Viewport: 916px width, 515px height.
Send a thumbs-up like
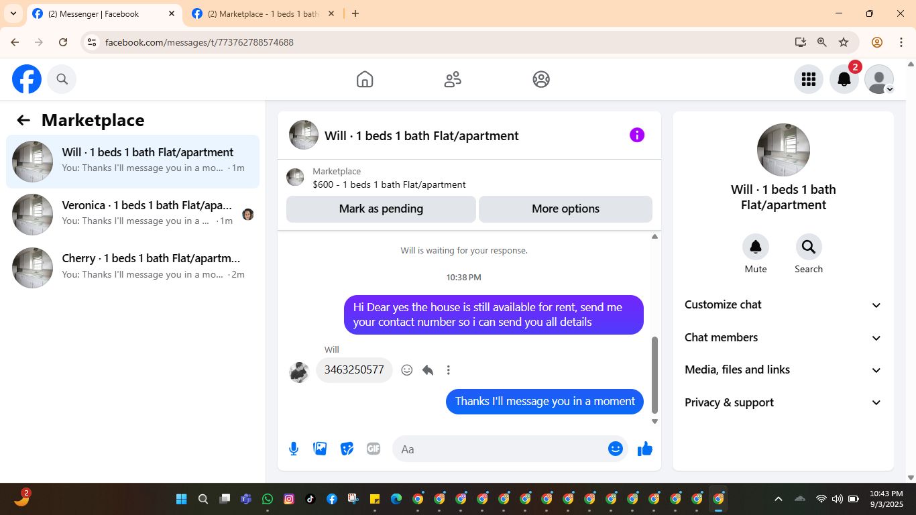click(645, 449)
